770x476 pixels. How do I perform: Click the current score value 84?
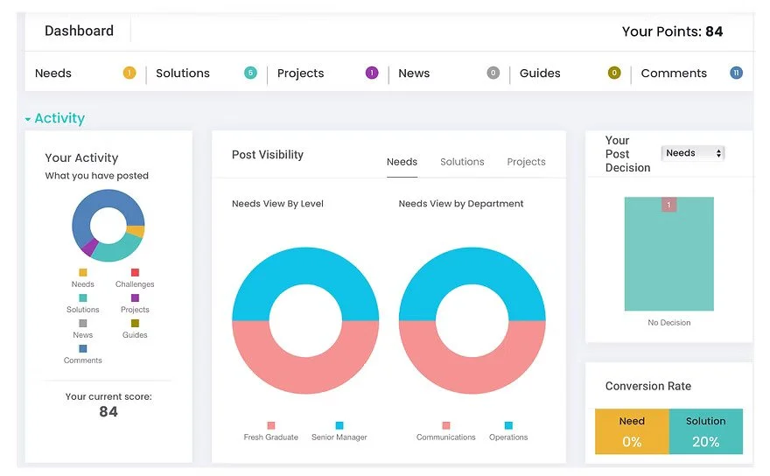tap(108, 411)
